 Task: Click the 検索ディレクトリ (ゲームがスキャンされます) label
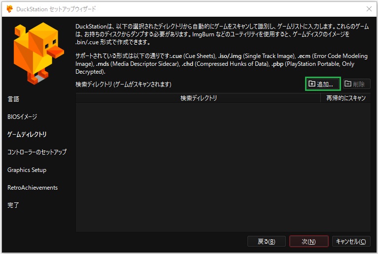click(x=123, y=85)
